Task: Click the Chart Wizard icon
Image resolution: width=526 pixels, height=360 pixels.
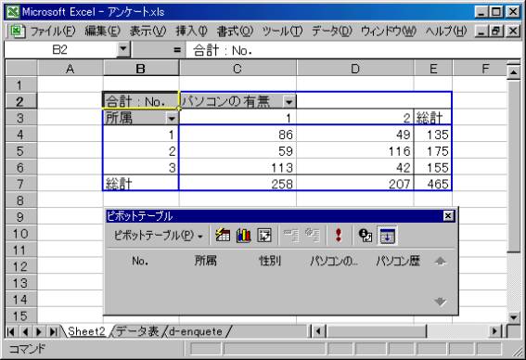Action: coord(243,235)
